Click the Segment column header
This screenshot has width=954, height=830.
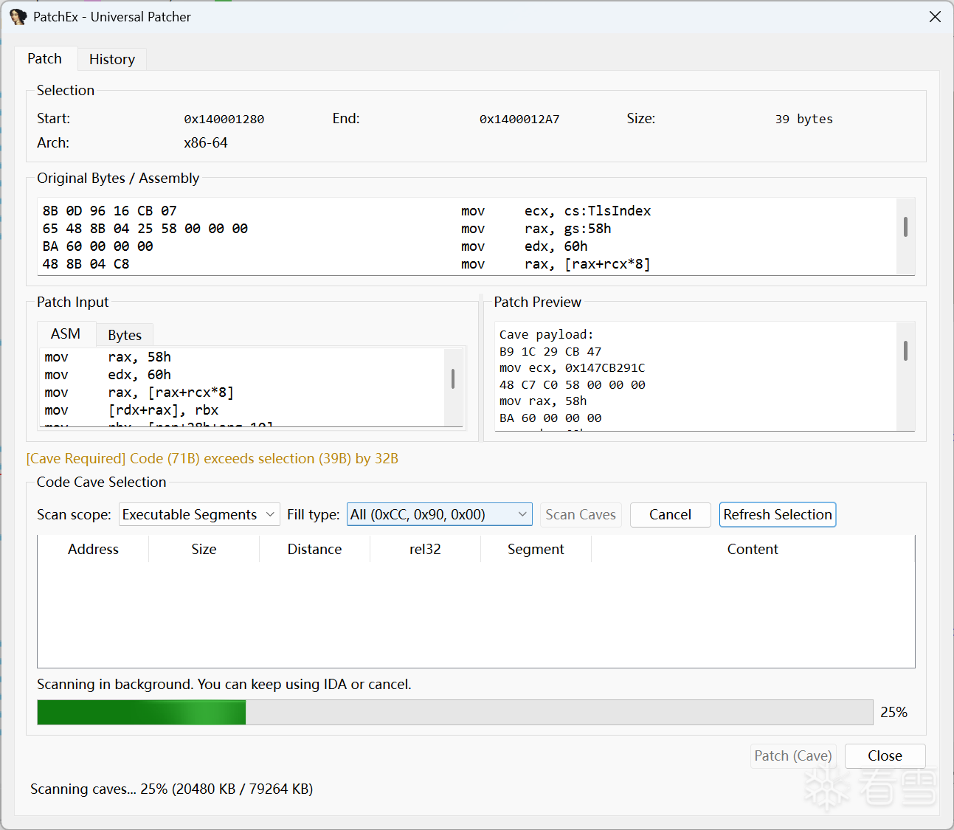pos(536,549)
